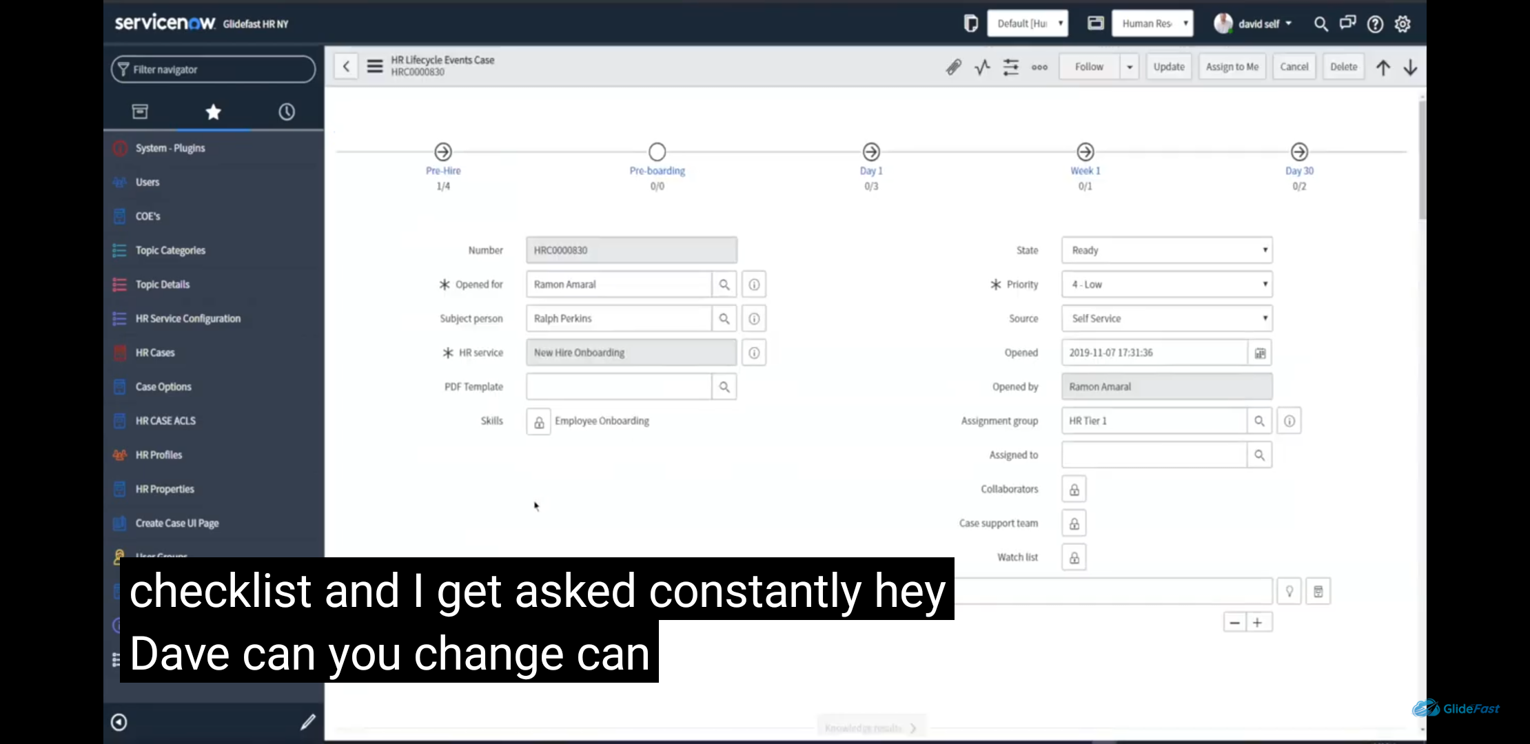Go back with the left arrow
The image size is (1530, 744).
(346, 67)
